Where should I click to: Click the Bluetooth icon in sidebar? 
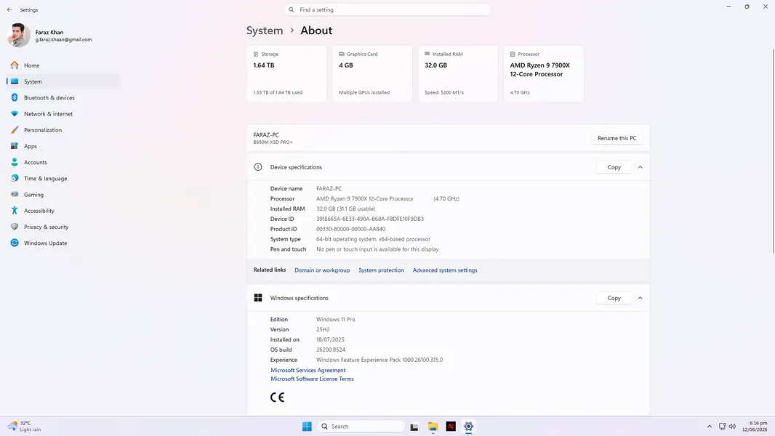[15, 98]
